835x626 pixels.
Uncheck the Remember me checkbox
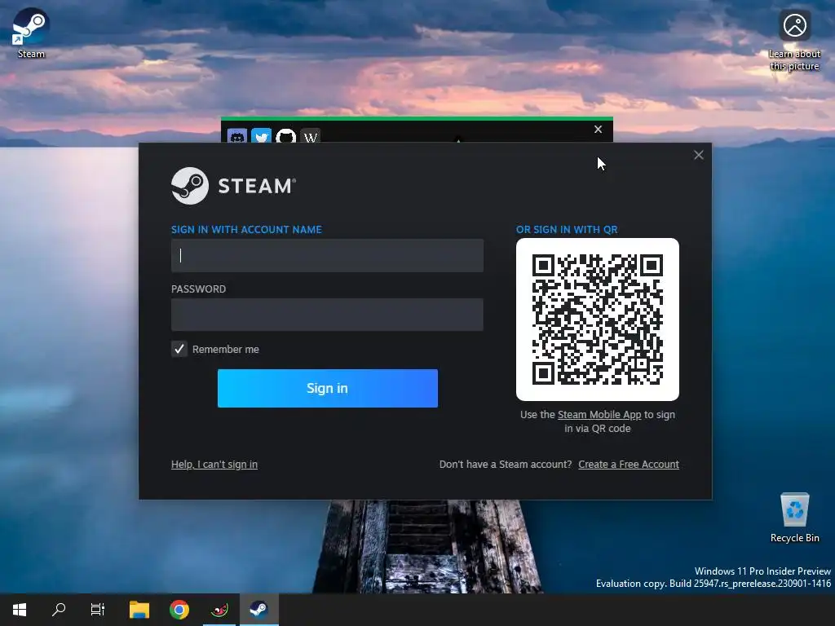pos(179,349)
